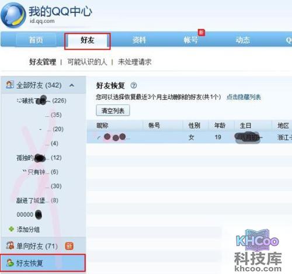292x274 pixels.
Task: Click 添加分组 to add a group
Action: pyautogui.click(x=28, y=230)
